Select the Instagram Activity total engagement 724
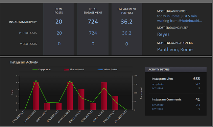Viewport: 213px width, 127px height. point(93,22)
